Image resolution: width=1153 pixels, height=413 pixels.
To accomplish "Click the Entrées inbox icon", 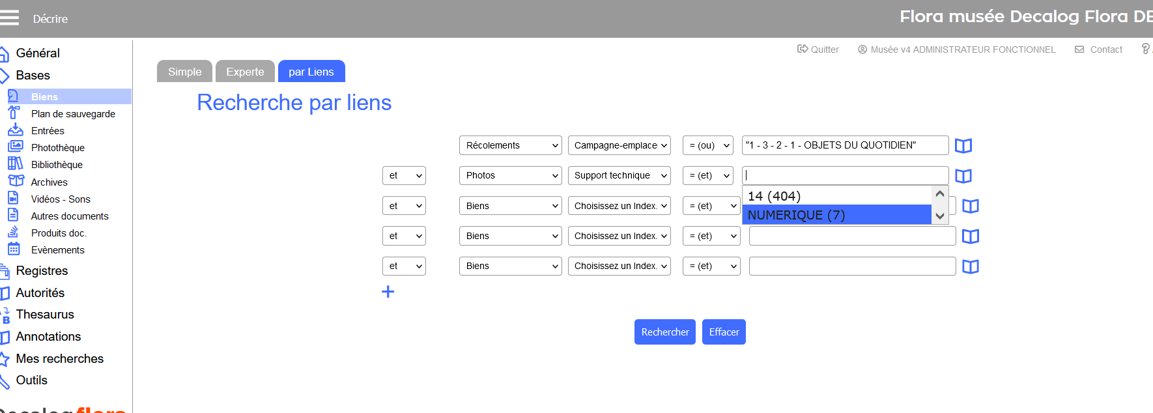I will (15, 130).
